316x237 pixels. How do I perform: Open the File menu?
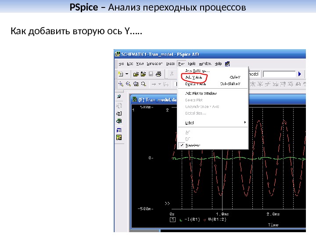121,64
